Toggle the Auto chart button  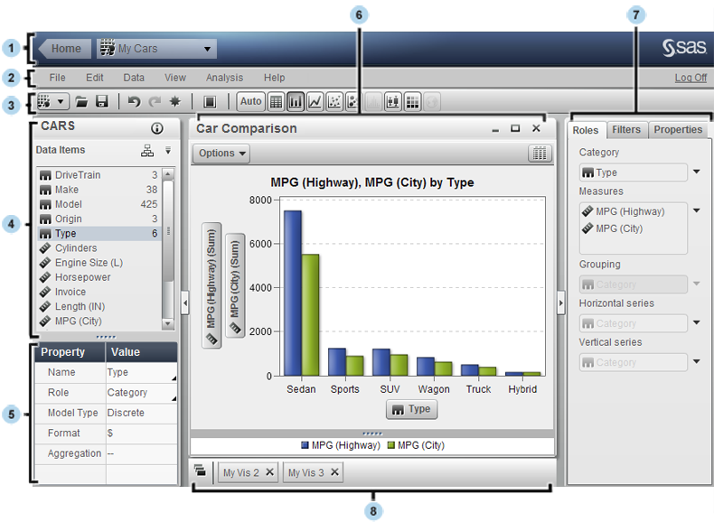[x=250, y=102]
